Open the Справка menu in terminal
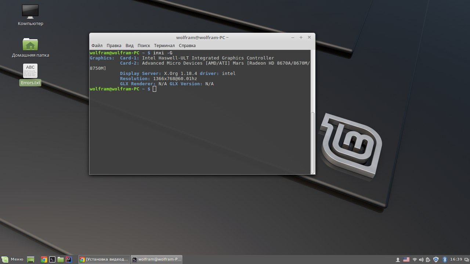 pyautogui.click(x=187, y=45)
